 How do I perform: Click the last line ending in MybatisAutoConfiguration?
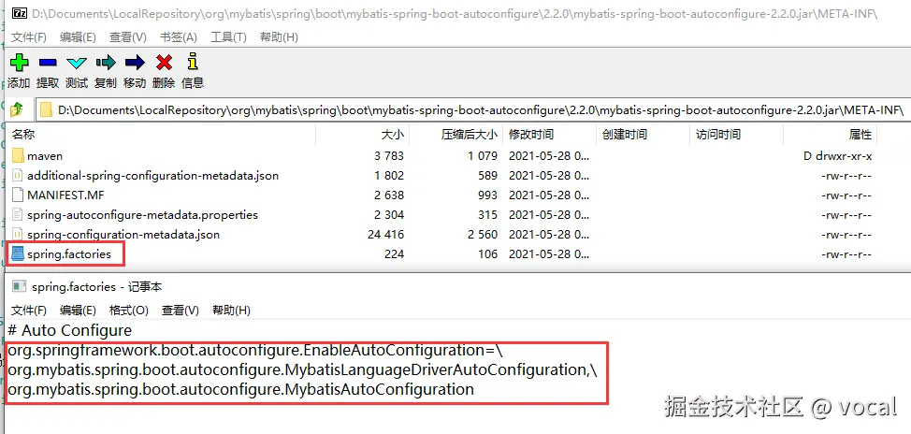(x=241, y=389)
